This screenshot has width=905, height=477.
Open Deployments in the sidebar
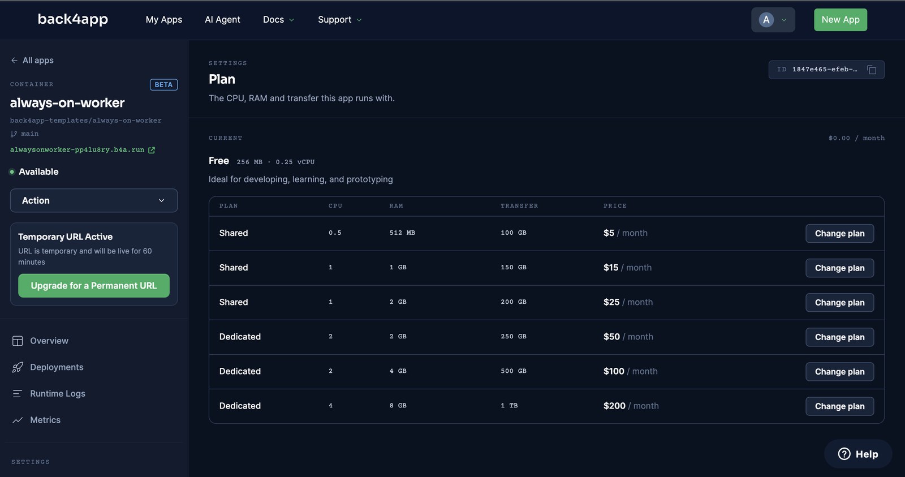pos(57,367)
